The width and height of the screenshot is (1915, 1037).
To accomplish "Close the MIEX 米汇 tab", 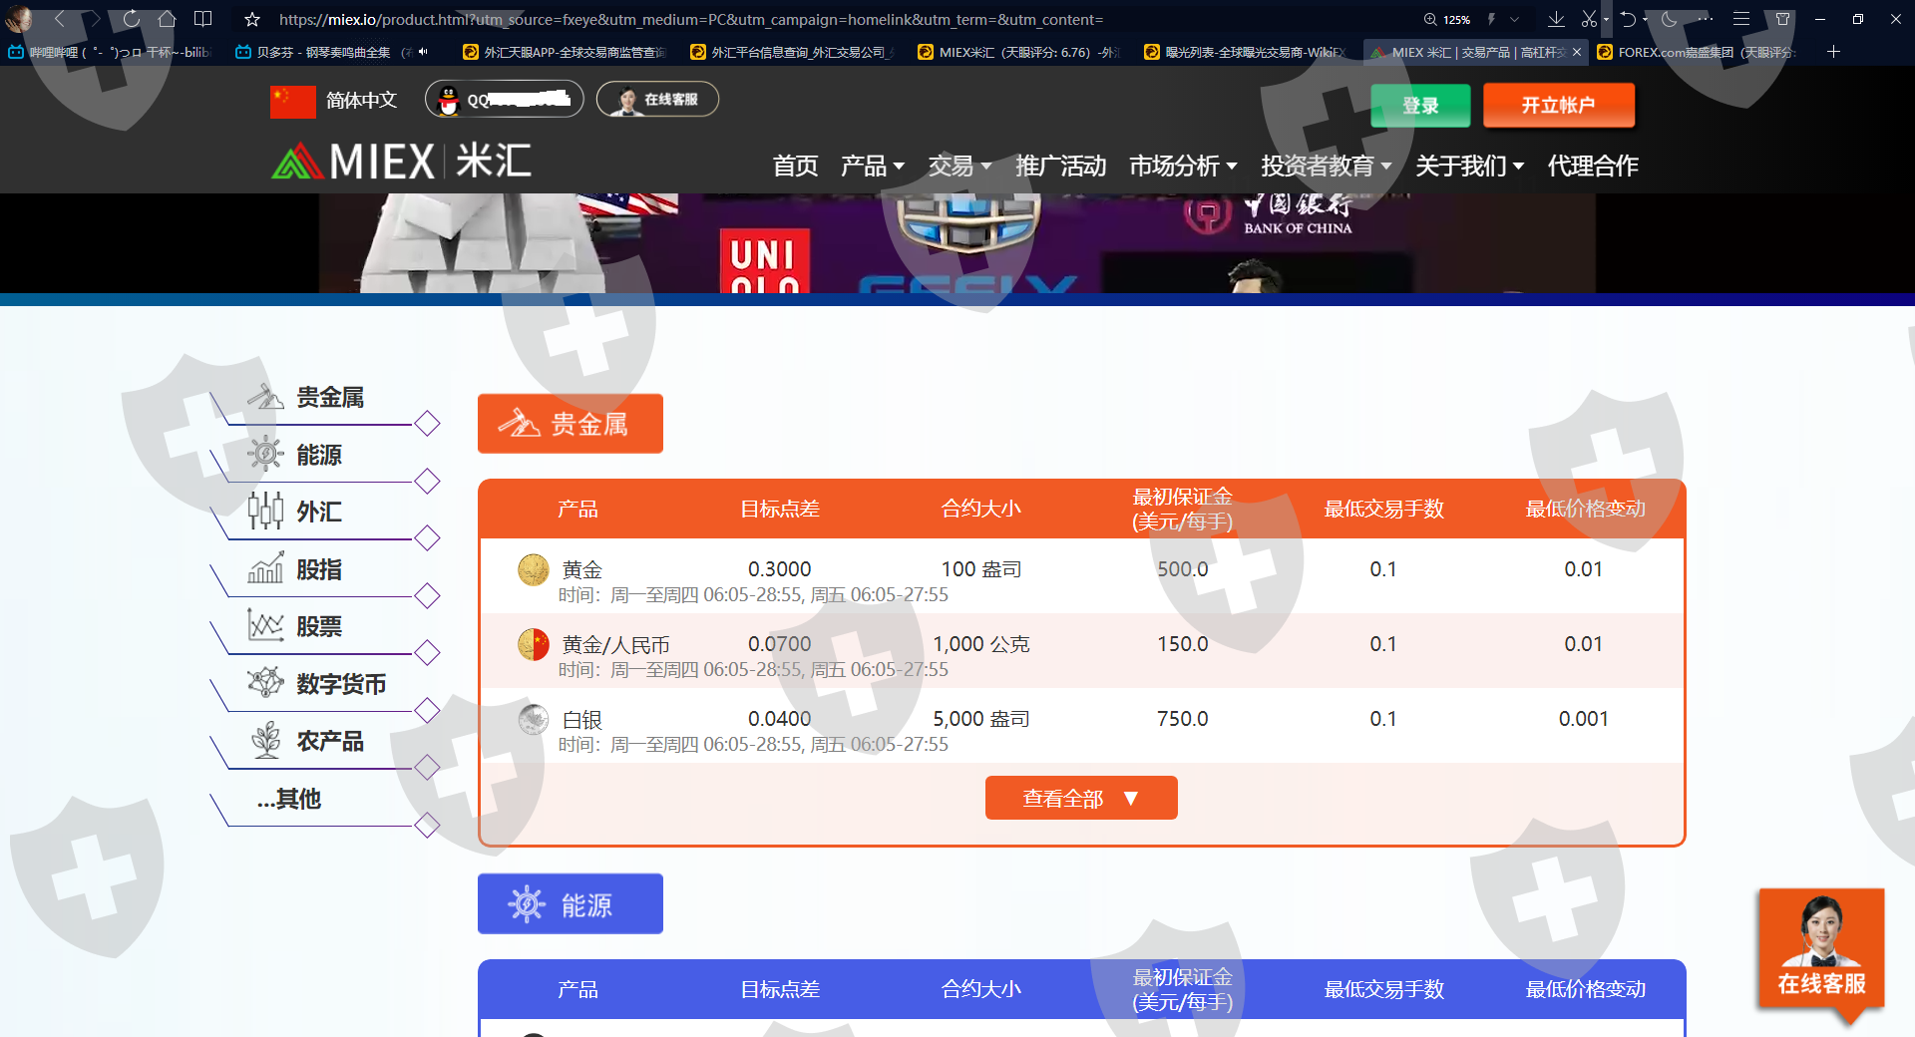I will pos(1577,52).
